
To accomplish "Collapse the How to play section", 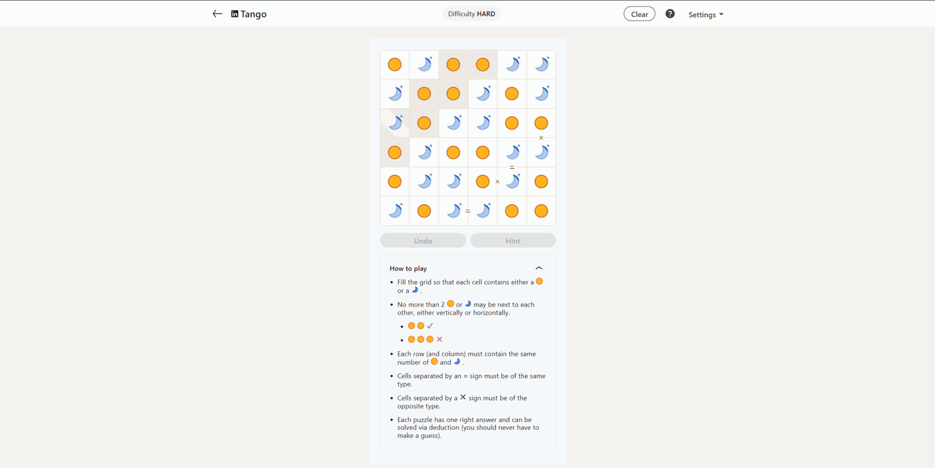I will 539,268.
